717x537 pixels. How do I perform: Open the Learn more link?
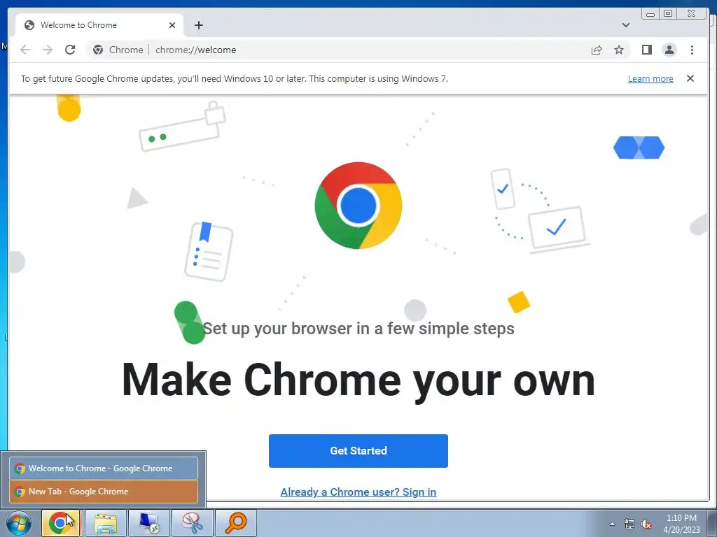(650, 78)
